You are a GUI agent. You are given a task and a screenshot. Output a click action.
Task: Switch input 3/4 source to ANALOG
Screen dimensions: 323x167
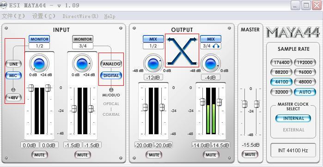[x=111, y=64]
